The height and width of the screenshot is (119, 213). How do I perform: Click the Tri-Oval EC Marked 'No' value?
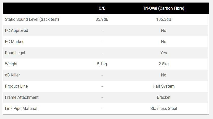(163, 42)
